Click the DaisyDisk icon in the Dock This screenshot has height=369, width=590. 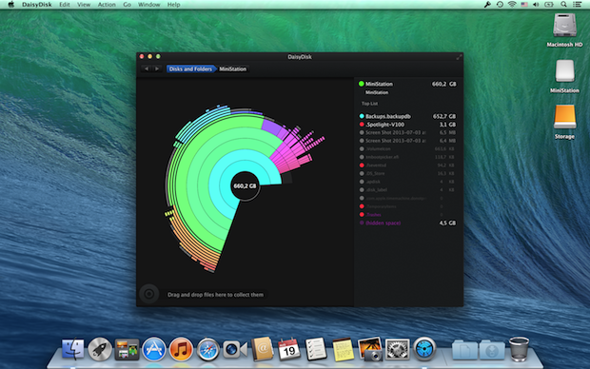pos(424,349)
